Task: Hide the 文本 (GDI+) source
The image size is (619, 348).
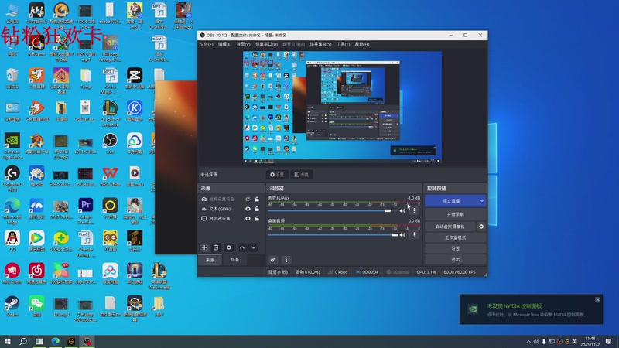Action: [x=248, y=209]
